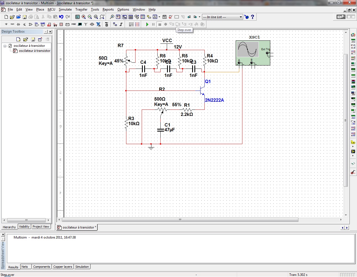
Task: Open the Spreadsheet View toolbar icon
Action: pyautogui.click(x=131, y=17)
